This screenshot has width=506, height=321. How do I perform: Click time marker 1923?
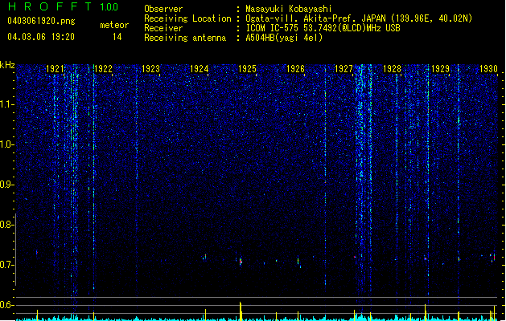click(x=151, y=68)
